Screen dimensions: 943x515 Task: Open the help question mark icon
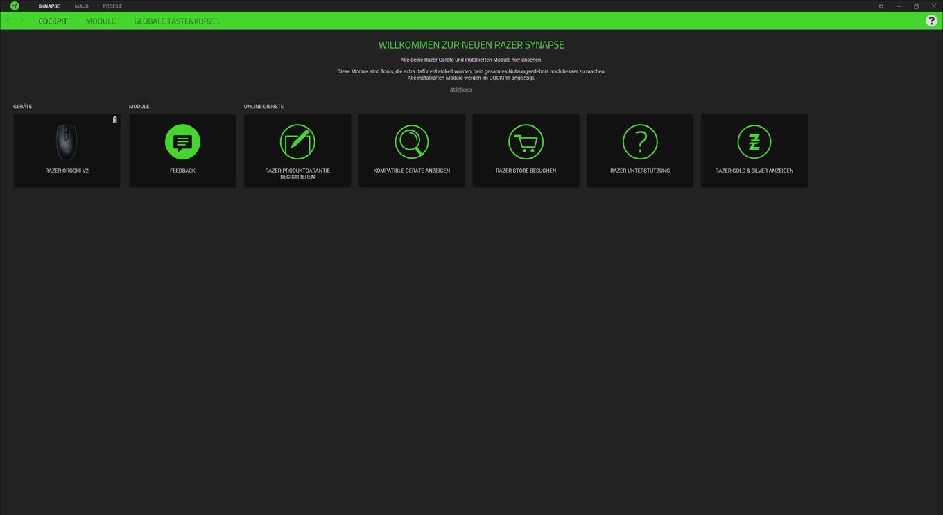click(x=931, y=21)
